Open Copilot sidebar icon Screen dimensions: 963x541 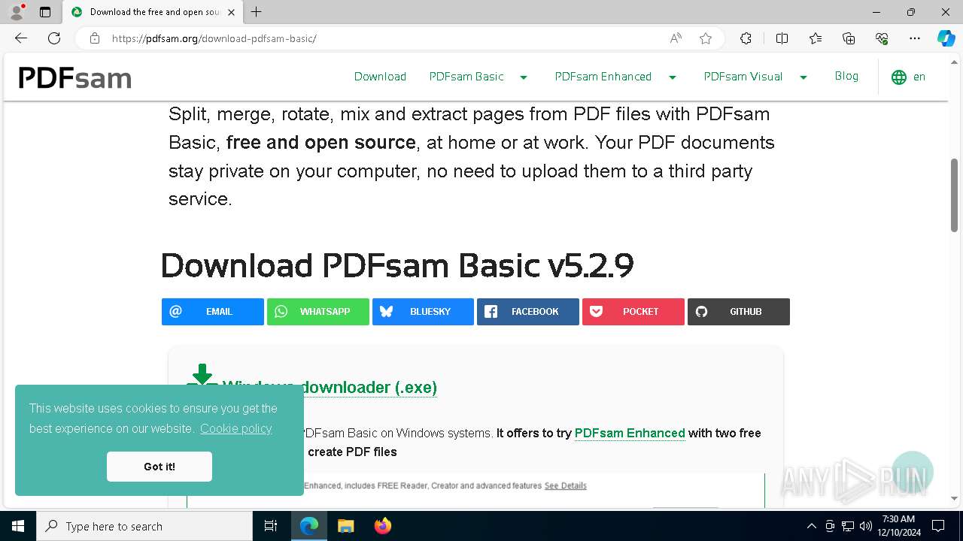tap(946, 38)
